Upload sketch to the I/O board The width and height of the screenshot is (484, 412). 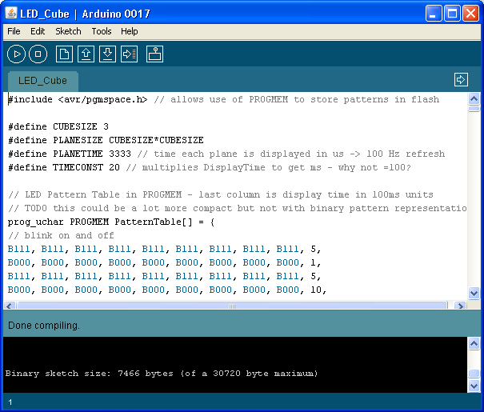tap(129, 54)
